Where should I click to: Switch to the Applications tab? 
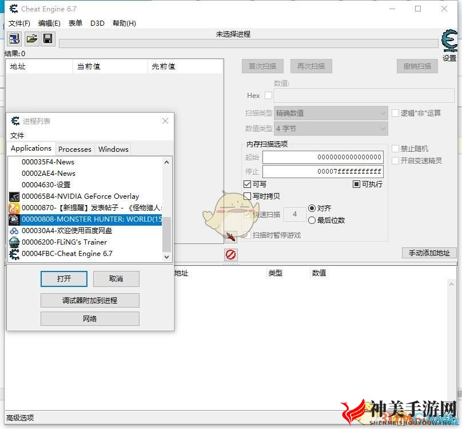coord(31,148)
